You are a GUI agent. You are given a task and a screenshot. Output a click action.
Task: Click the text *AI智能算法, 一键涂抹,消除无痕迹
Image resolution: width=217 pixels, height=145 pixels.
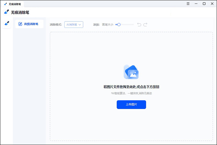tap(131, 93)
